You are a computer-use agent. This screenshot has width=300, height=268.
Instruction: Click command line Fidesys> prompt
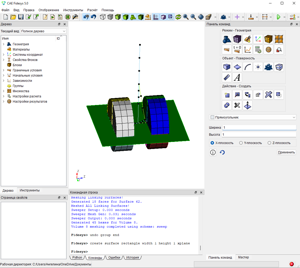pos(79,252)
